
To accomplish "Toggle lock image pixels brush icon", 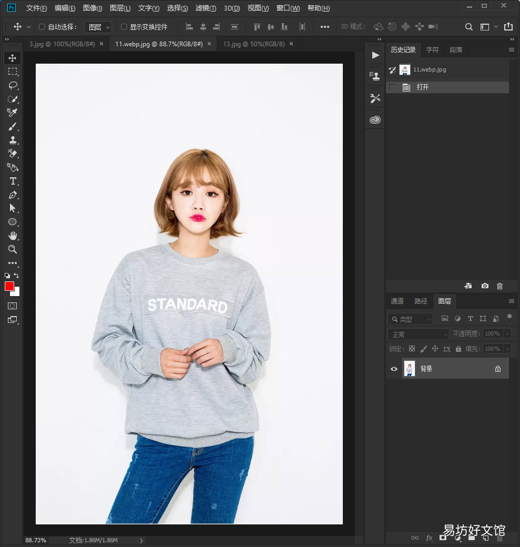I will 423,349.
